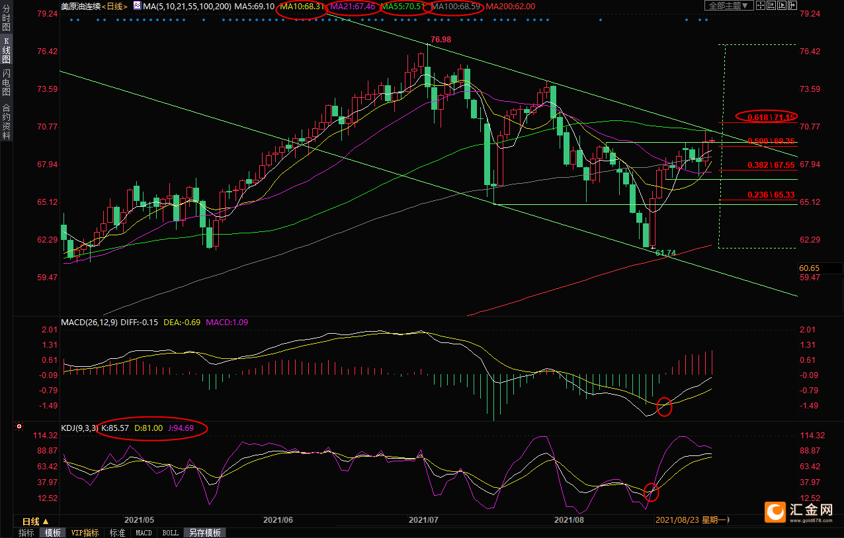Select the MACD template tab
This screenshot has width=844, height=538.
pos(144,533)
